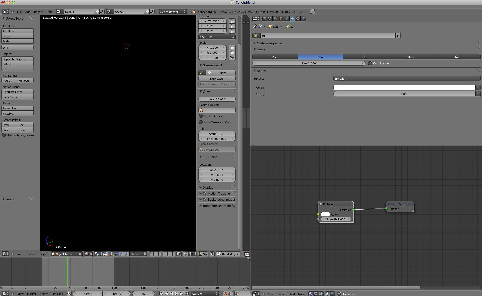Screen dimensions: 482x296
Task: Select shader nodes tree type icon
Action: pyautogui.click(x=311, y=294)
